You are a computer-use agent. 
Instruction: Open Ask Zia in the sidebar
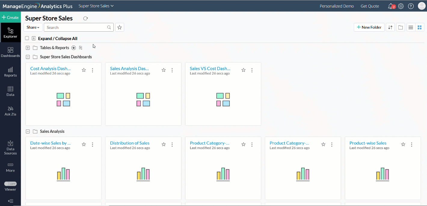pyautogui.click(x=10, y=111)
